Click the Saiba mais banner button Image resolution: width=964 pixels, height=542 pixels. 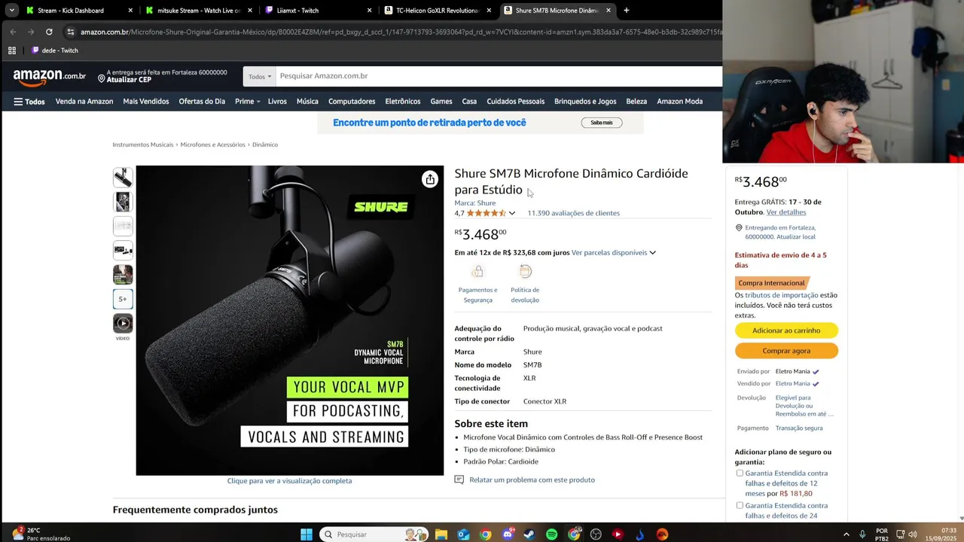click(x=602, y=123)
